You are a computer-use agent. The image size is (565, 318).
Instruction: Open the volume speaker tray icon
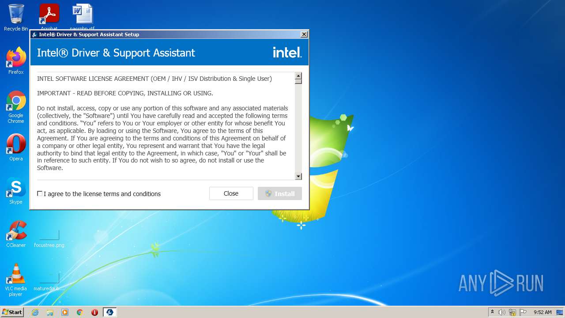pyautogui.click(x=502, y=312)
